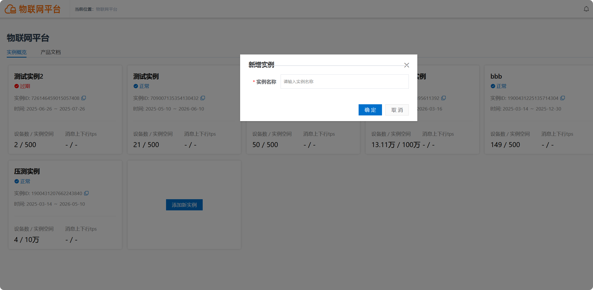Click the 正常 status icon on 压测实例

pyautogui.click(x=17, y=181)
